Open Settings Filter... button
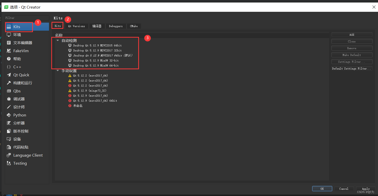 click(x=352, y=62)
